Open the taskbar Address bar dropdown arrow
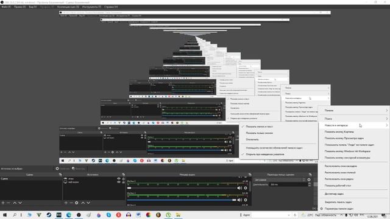This screenshot has height=219, width=390. 289,215
